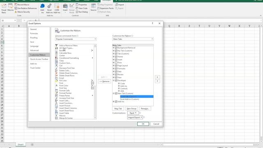Click the Cancel button
This screenshot has width=263, height=148.
[156, 124]
